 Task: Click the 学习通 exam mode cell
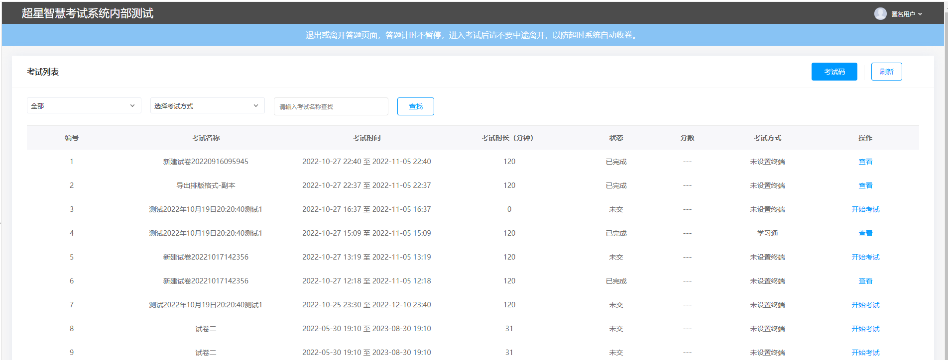pos(767,233)
